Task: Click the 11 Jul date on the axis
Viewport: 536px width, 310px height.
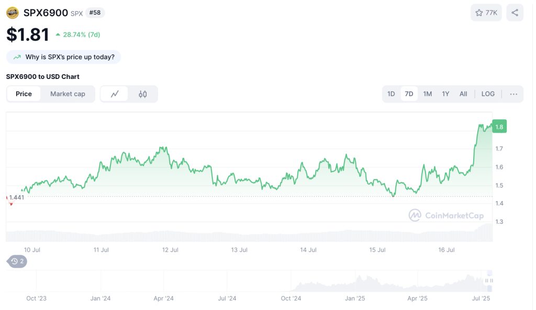Action: click(101, 250)
